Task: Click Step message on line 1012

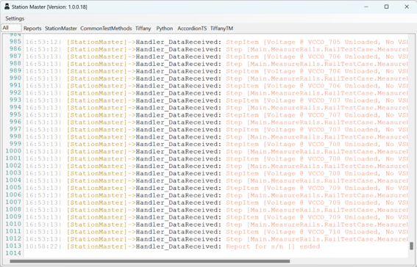Action: coord(316,239)
